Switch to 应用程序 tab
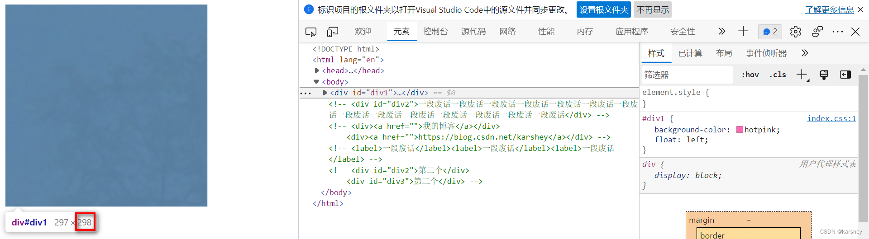 pyautogui.click(x=632, y=31)
